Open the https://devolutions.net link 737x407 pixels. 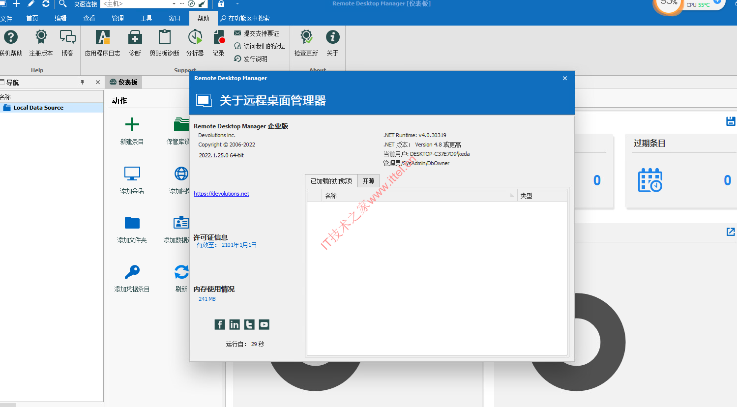[221, 194]
